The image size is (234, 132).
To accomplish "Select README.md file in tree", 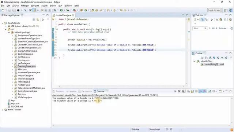I will [17, 107].
